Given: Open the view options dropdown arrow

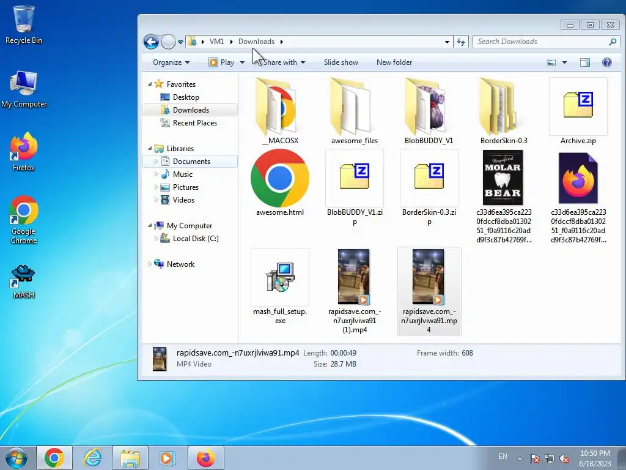Looking at the screenshot, I should [564, 62].
